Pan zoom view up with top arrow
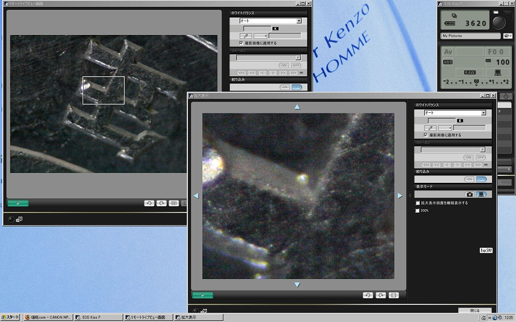The height and width of the screenshot is (322, 516). pyautogui.click(x=297, y=107)
